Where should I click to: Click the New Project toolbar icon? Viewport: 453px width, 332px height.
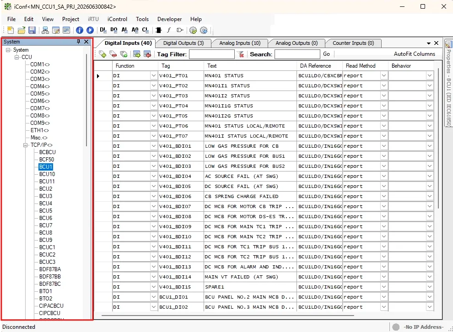pos(11,30)
